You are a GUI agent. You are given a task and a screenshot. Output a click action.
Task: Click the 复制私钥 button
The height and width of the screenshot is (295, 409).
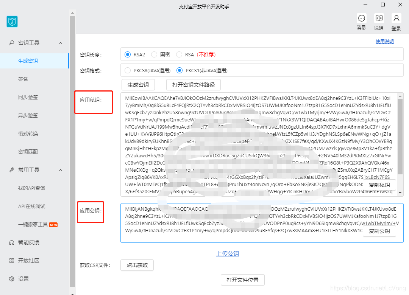[379, 185]
